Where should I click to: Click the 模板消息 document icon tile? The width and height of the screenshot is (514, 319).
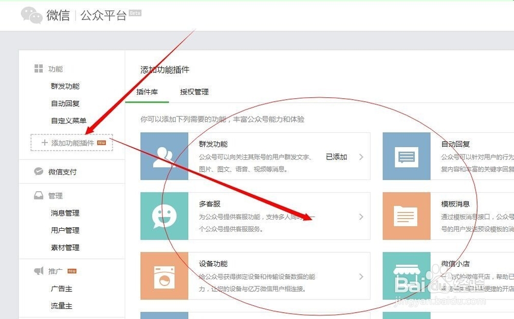coord(407,216)
